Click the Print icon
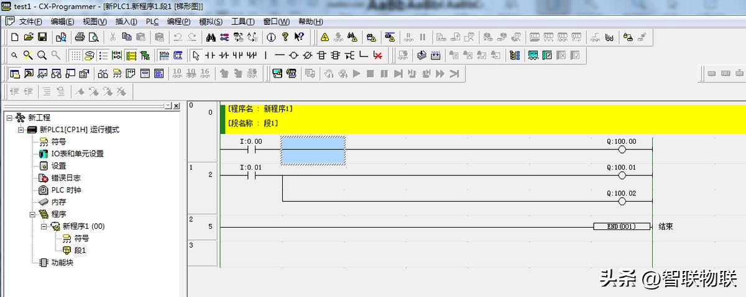Screen dimensions: 746x297 tap(80, 37)
